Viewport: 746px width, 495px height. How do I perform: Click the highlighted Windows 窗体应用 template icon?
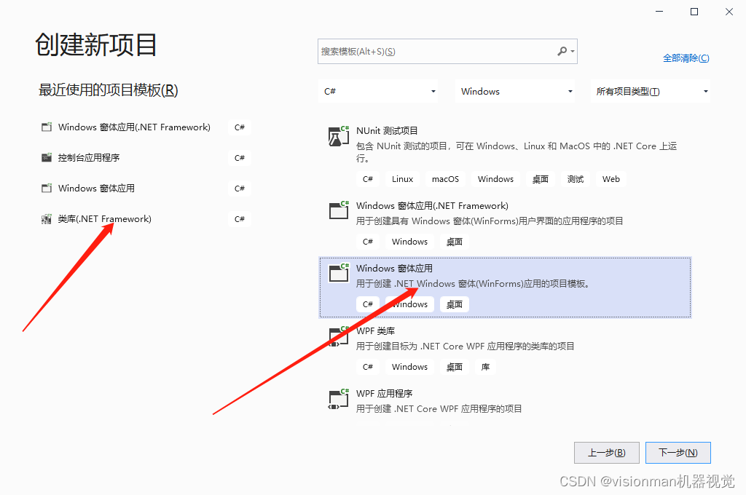337,273
